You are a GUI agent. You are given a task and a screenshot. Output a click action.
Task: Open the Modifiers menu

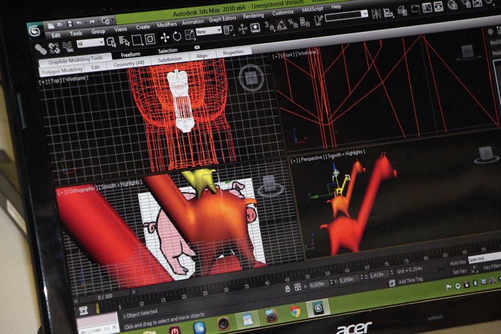[x=167, y=24]
